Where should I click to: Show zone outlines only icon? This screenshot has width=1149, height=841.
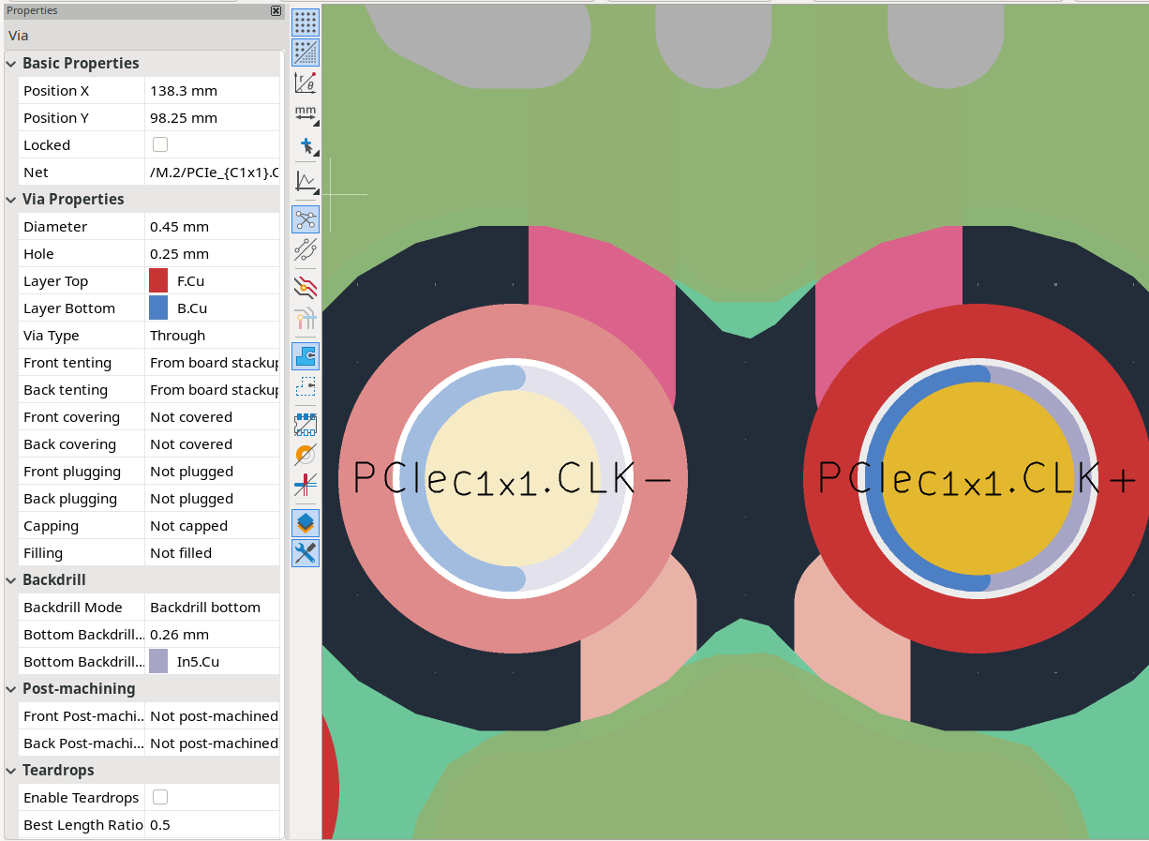pos(306,386)
